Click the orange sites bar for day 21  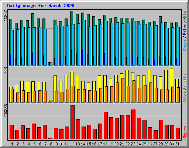[123, 90]
